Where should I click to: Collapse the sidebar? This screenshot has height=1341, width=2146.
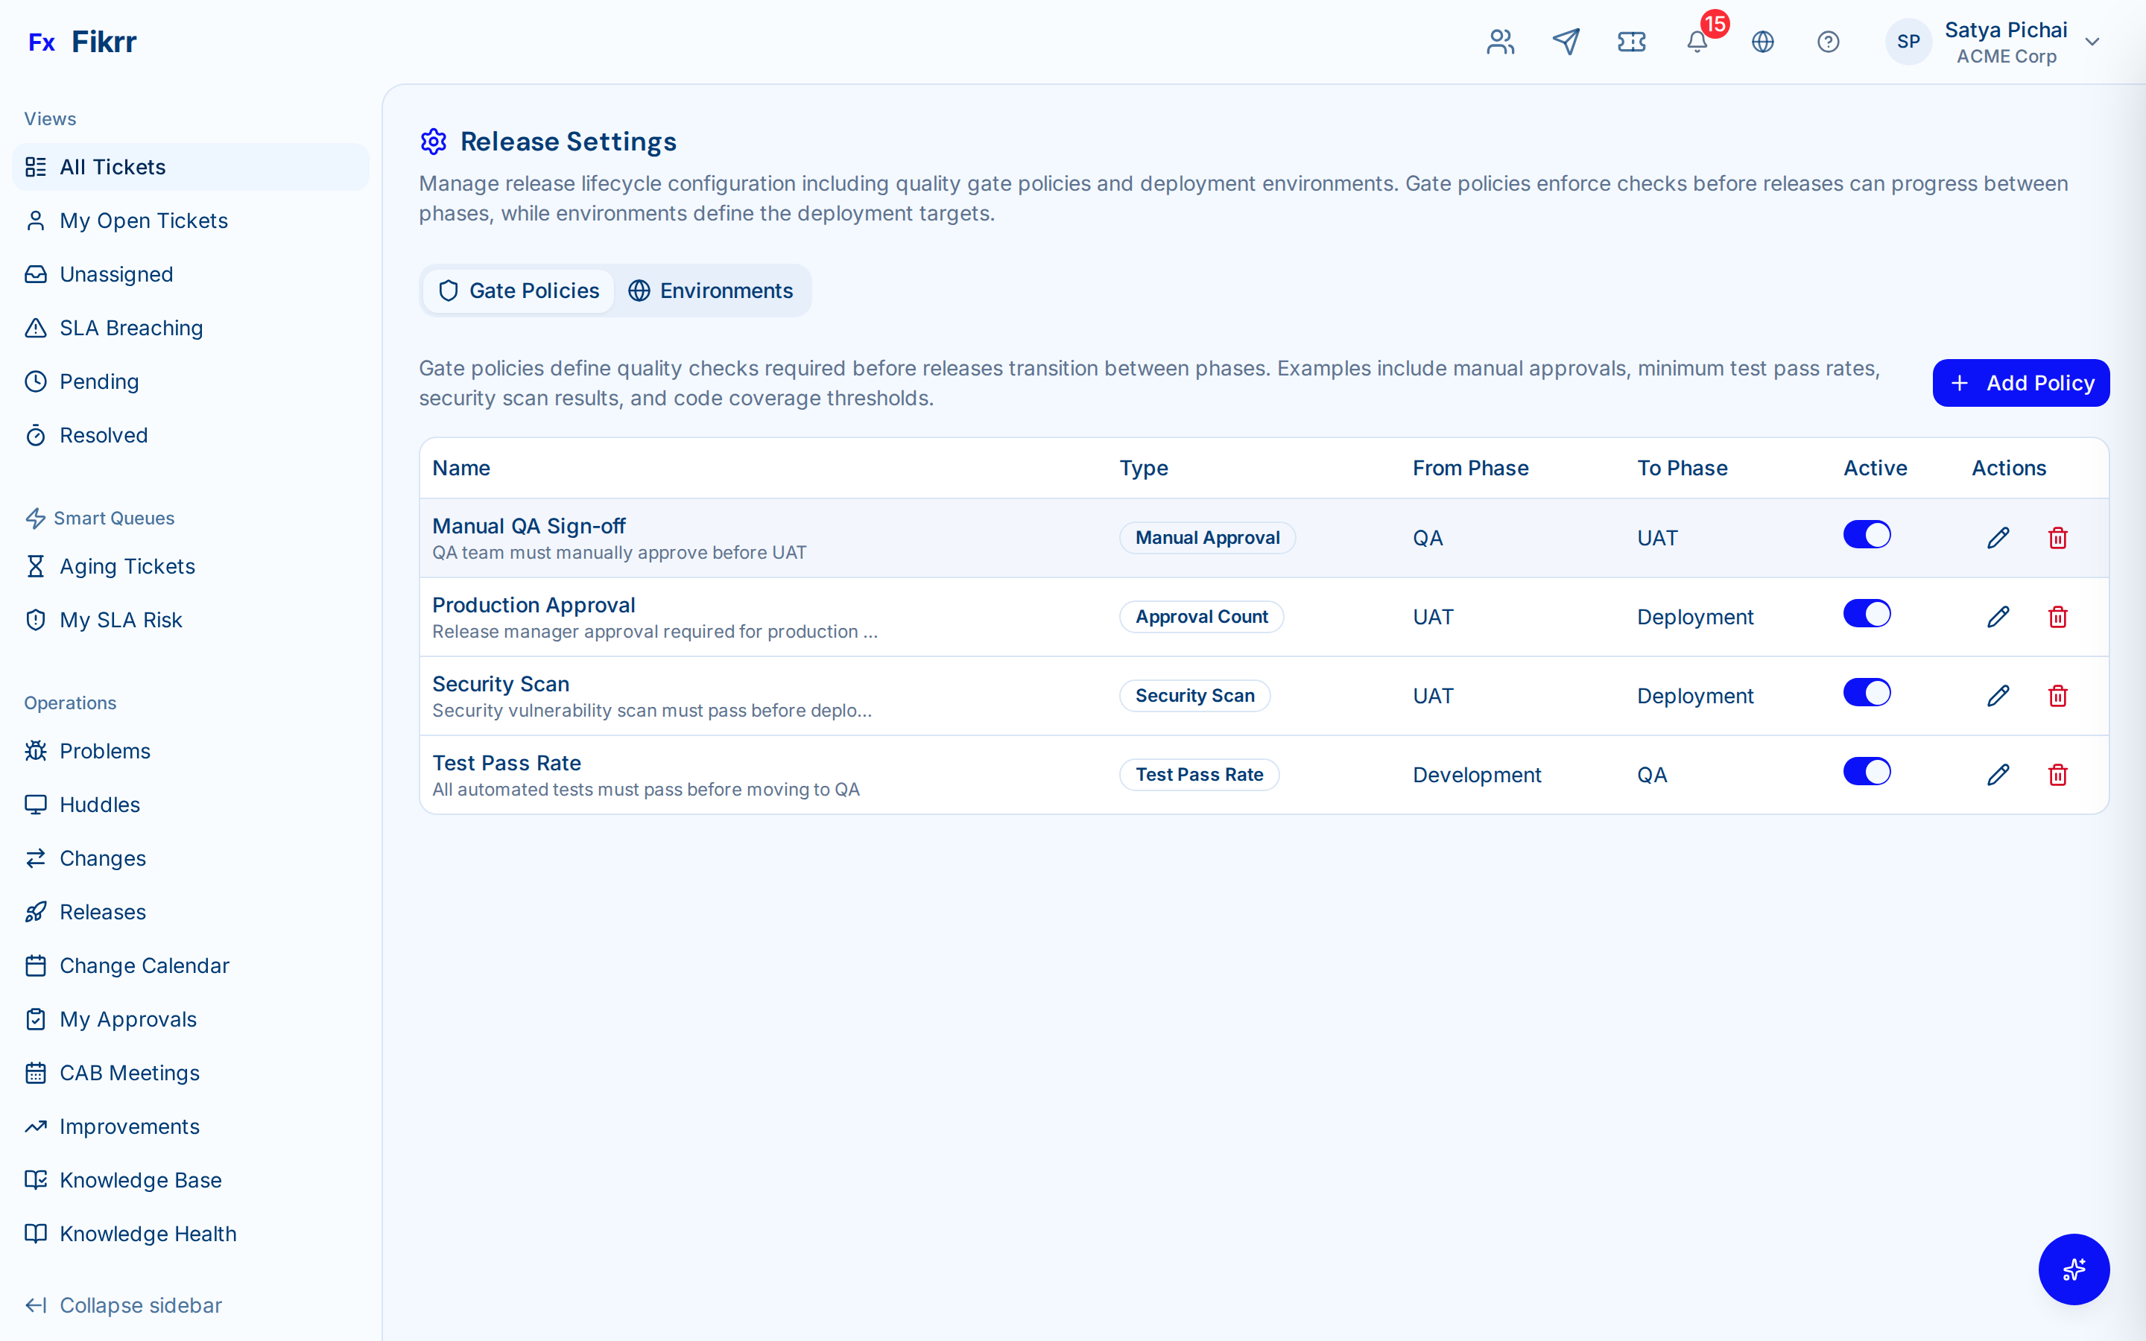coord(123,1304)
